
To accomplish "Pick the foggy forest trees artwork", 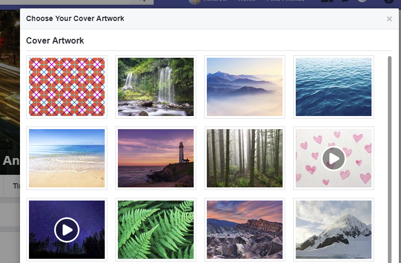I will click(245, 158).
